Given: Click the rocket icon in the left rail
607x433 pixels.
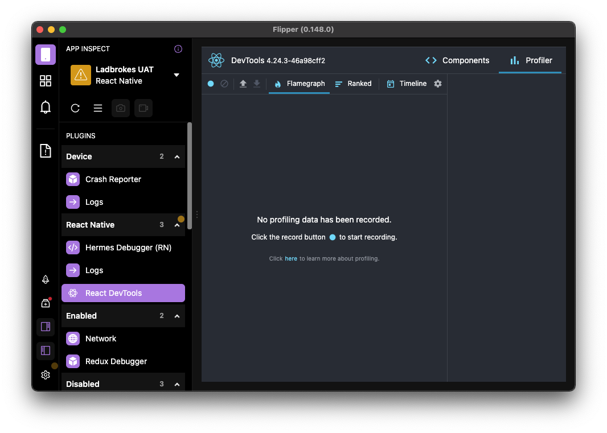Looking at the screenshot, I should (46, 279).
